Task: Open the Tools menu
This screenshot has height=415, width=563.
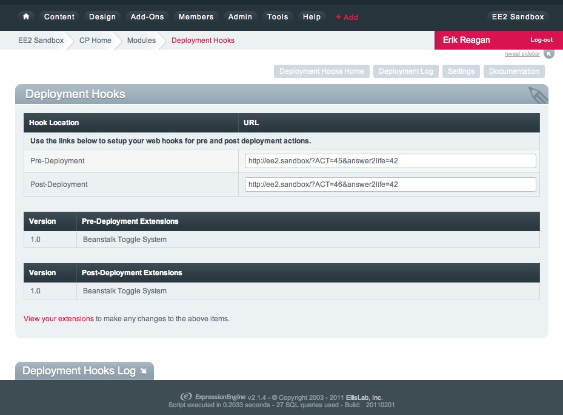Action: (278, 17)
